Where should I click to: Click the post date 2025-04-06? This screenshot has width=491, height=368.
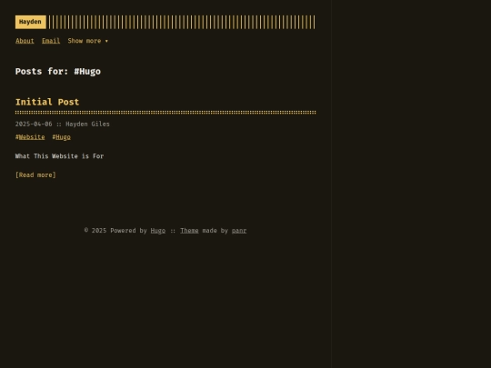(x=34, y=124)
